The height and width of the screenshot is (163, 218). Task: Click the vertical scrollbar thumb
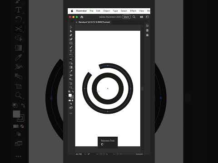[142, 89]
